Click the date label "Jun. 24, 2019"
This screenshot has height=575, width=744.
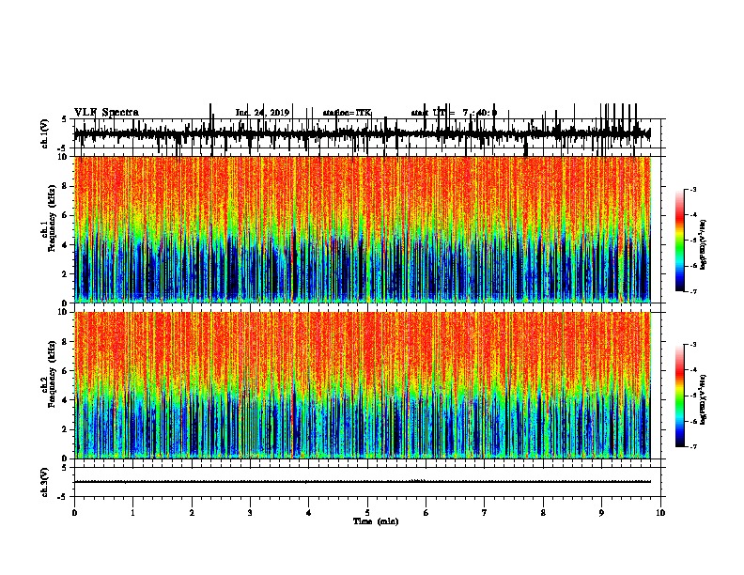tap(262, 113)
